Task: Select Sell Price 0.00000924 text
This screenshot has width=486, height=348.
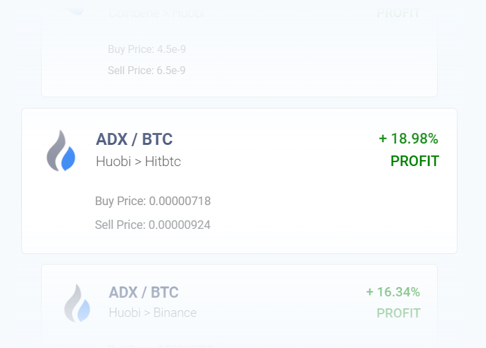Action: (x=153, y=225)
